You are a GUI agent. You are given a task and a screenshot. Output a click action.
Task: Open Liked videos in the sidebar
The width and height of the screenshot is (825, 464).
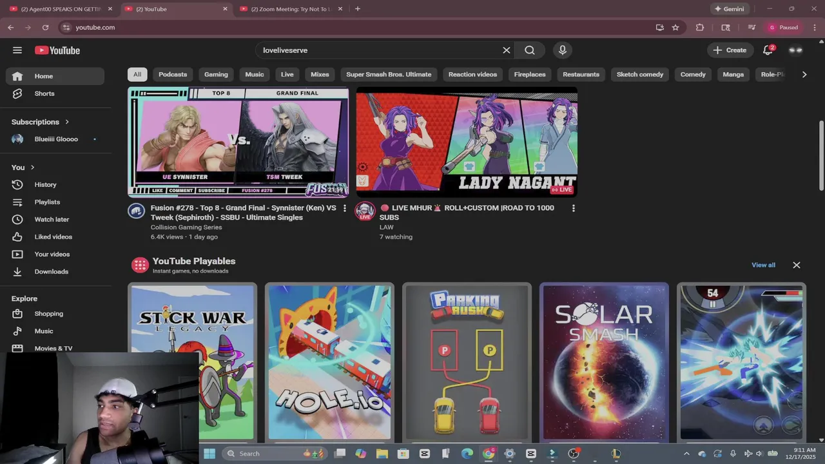click(x=55, y=237)
